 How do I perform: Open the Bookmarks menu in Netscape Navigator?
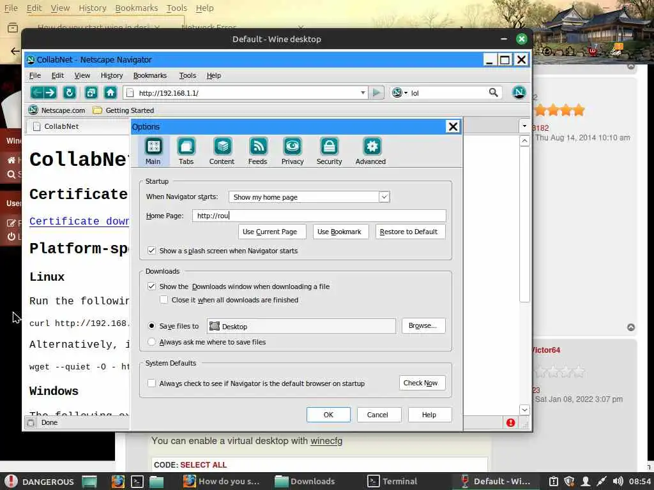click(149, 75)
